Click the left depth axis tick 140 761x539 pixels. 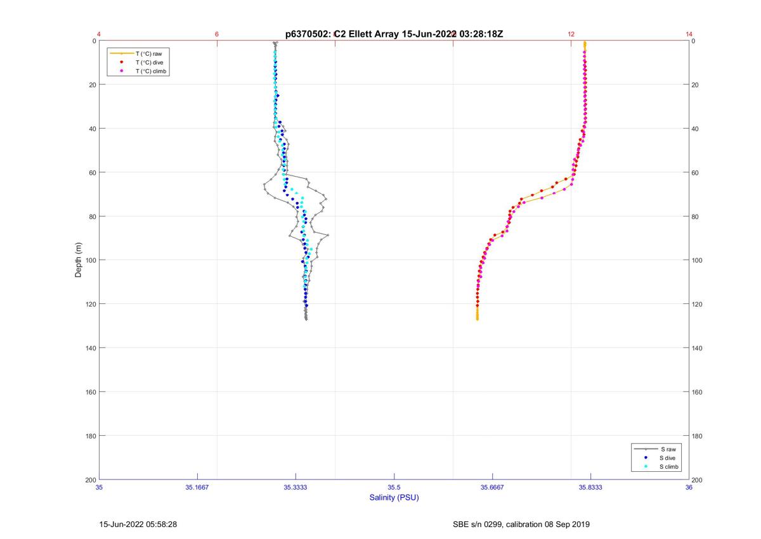tap(91, 348)
